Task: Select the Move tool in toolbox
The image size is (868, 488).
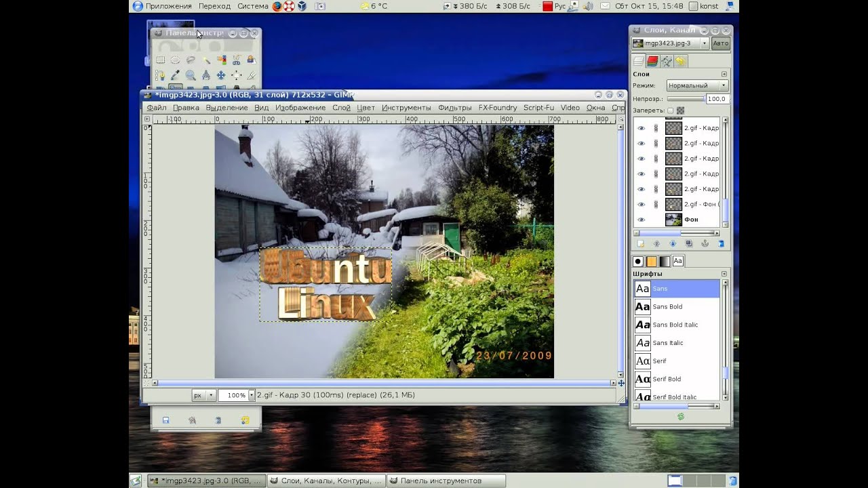Action: tap(221, 75)
